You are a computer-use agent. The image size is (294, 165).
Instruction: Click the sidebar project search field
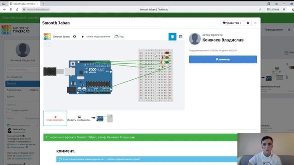[x=23, y=69]
